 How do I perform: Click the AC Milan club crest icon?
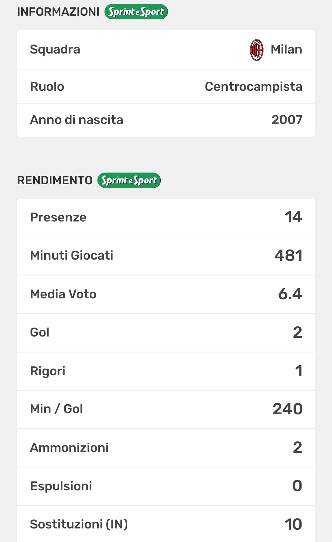(x=256, y=50)
